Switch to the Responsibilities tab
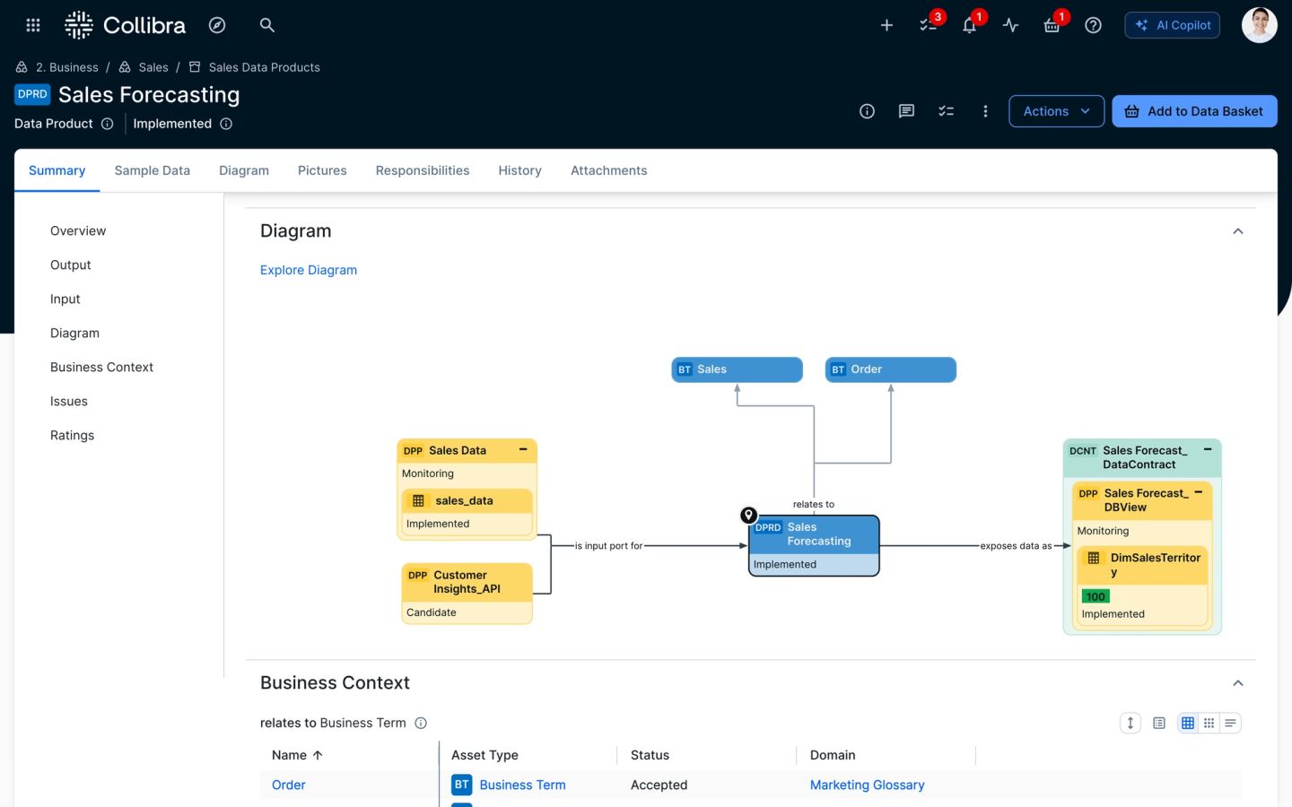1292x807 pixels. [422, 170]
